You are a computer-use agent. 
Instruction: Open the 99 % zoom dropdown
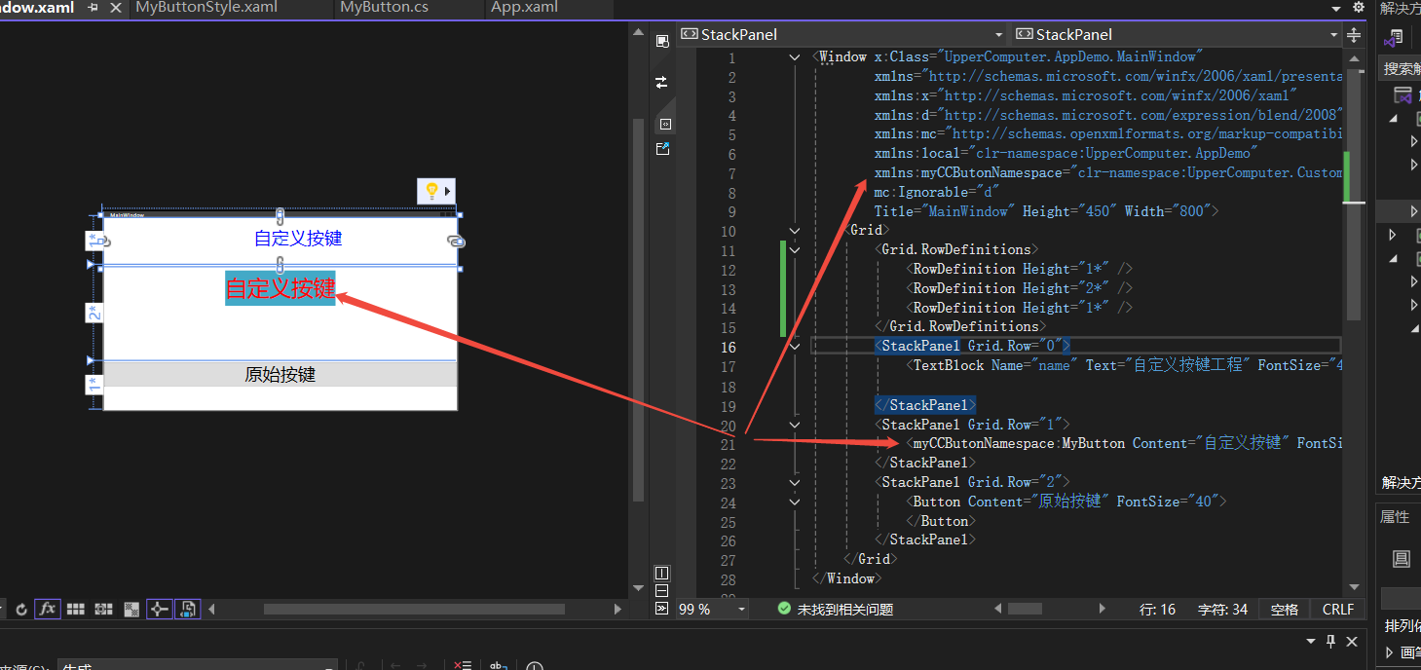742,609
